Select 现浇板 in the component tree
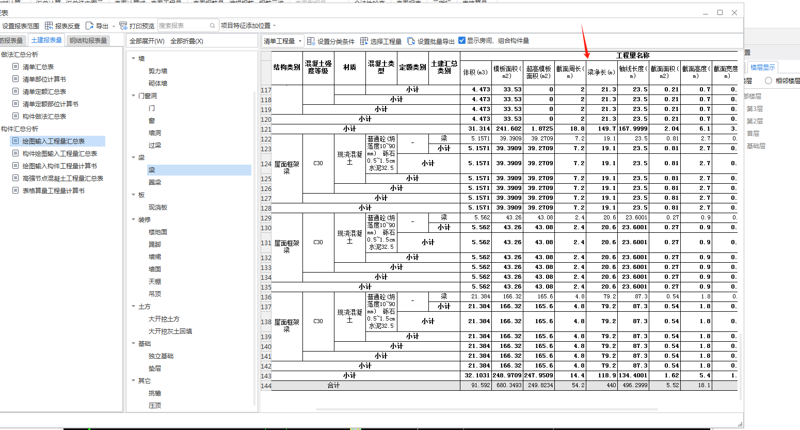Image resolution: width=800 pixels, height=430 pixels. [158, 208]
